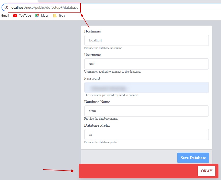Click the Password input field

147,87
